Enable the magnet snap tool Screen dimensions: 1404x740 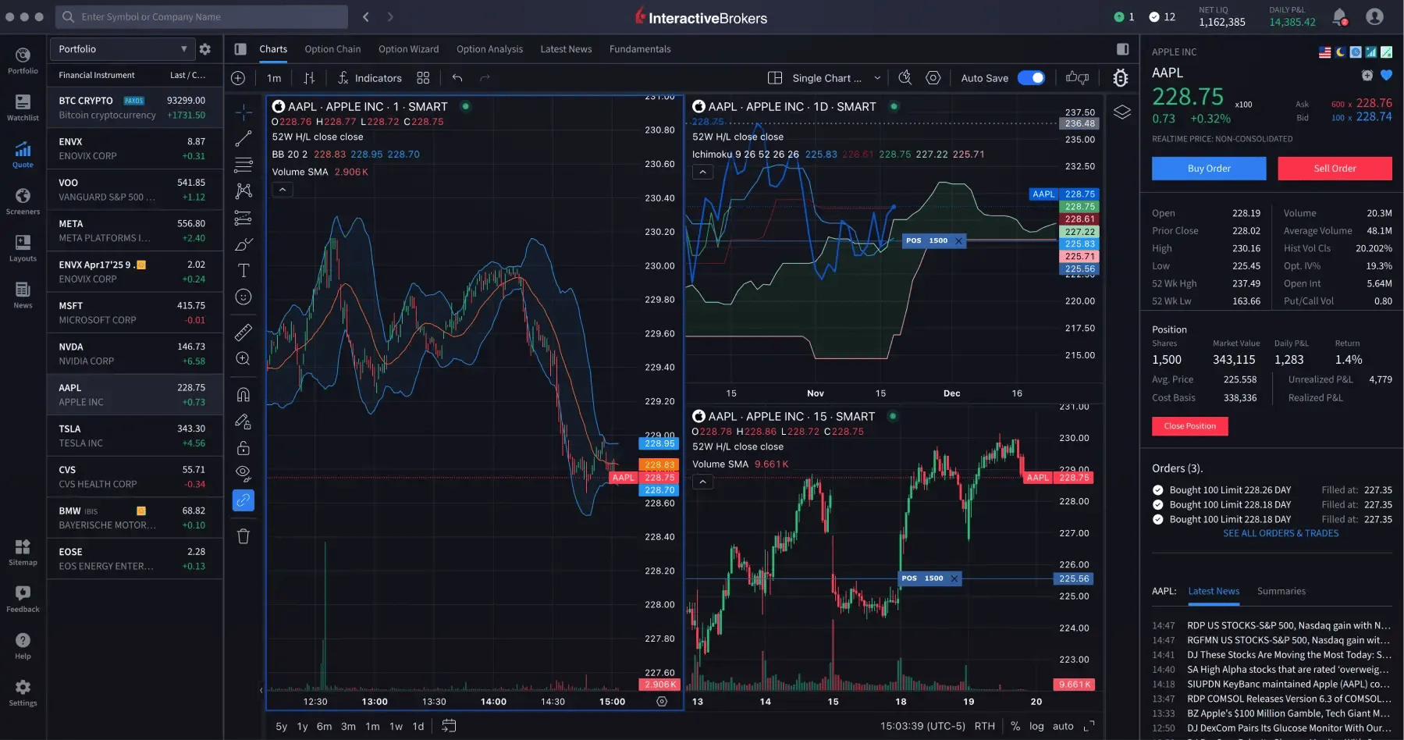tap(243, 393)
